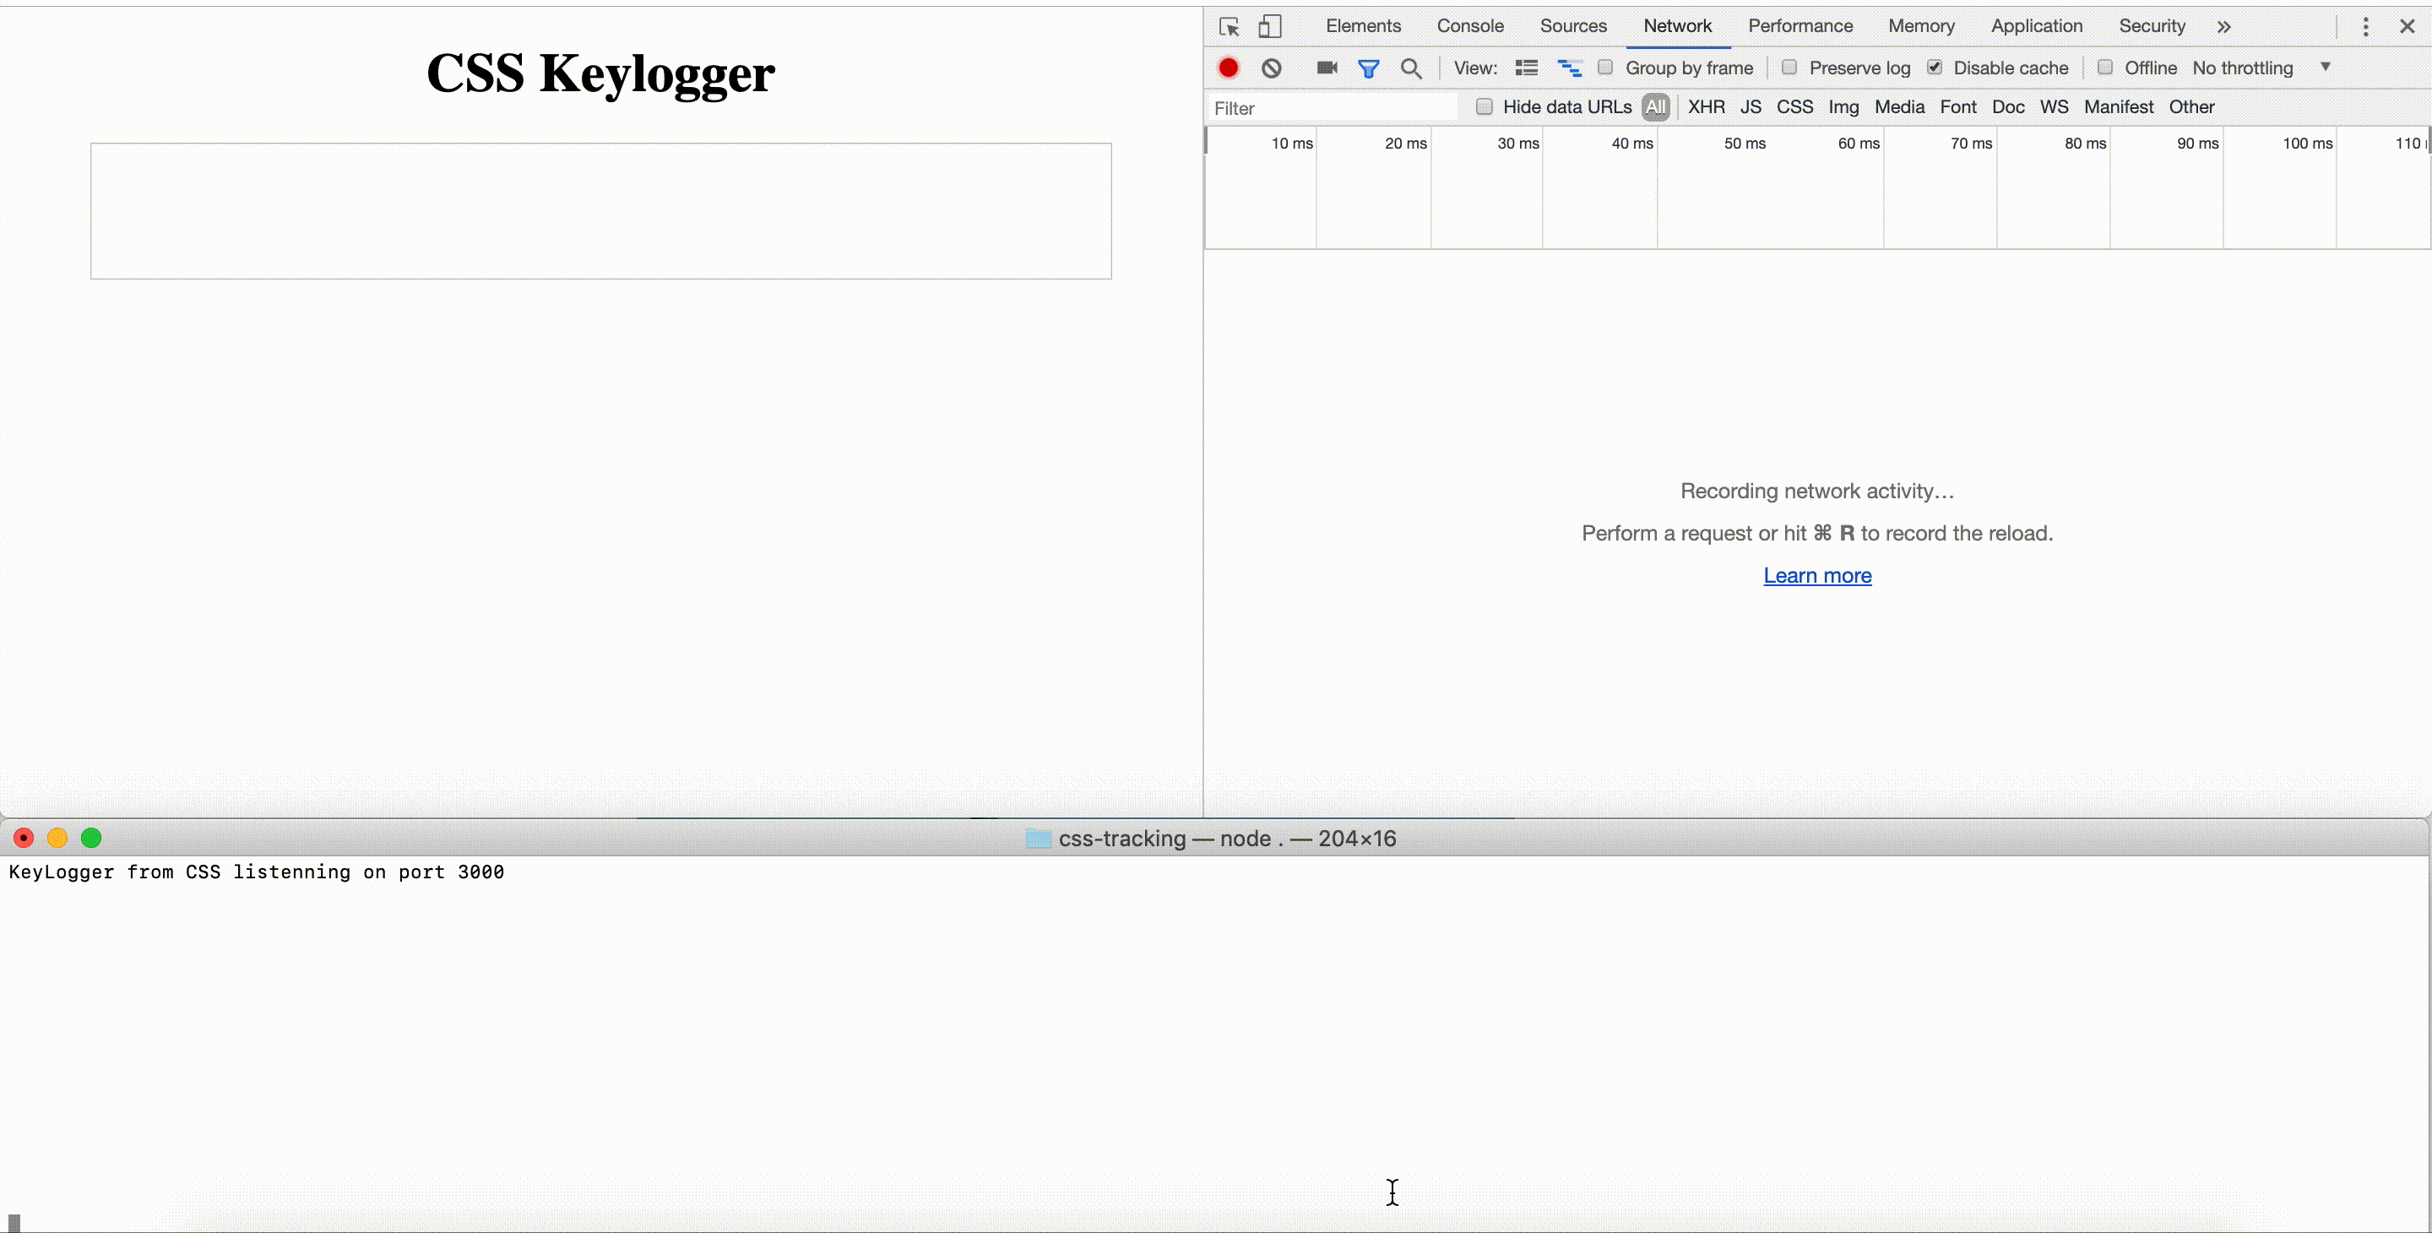
Task: Show the waterfall overview view icon
Action: [x=1569, y=68]
